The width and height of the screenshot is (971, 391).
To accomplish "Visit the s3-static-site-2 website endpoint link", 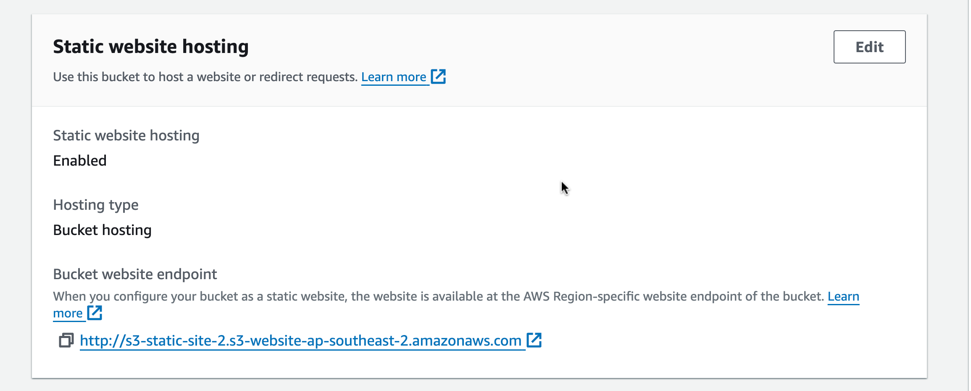I will coord(300,341).
